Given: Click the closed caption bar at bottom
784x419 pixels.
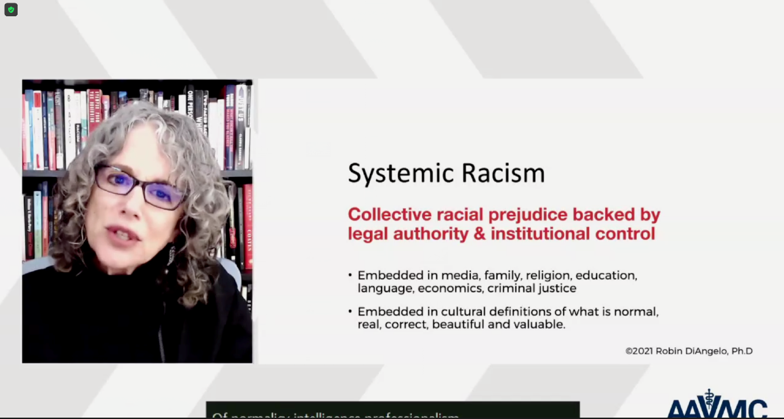Looking at the screenshot, I should click(392, 412).
